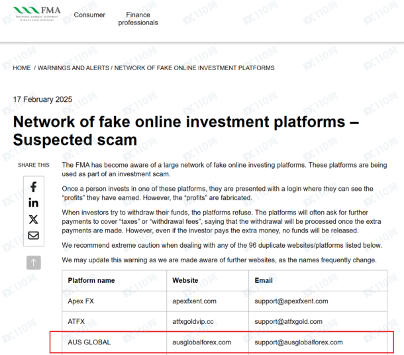404x355 pixels.
Task: Click the paragraph 'We may update this warning'
Action: [x=219, y=260]
